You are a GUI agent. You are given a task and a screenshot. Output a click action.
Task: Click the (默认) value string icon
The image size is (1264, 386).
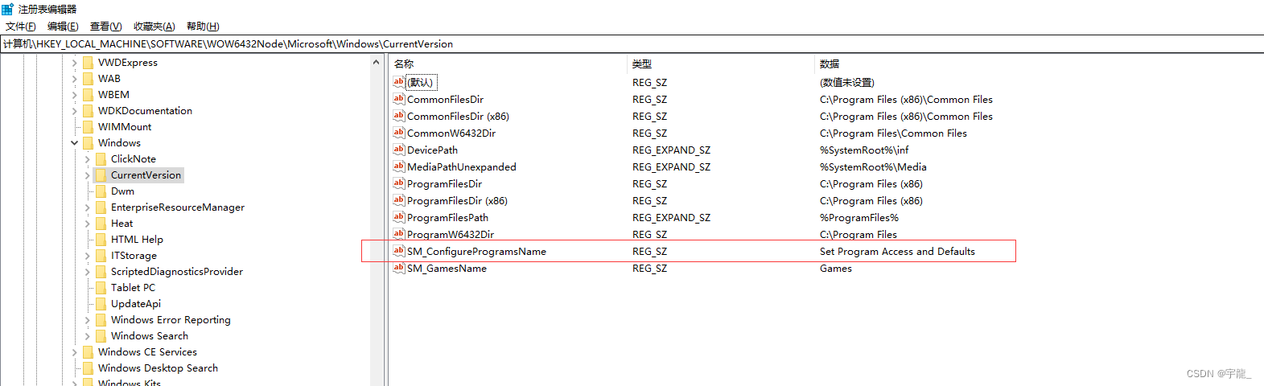click(398, 82)
